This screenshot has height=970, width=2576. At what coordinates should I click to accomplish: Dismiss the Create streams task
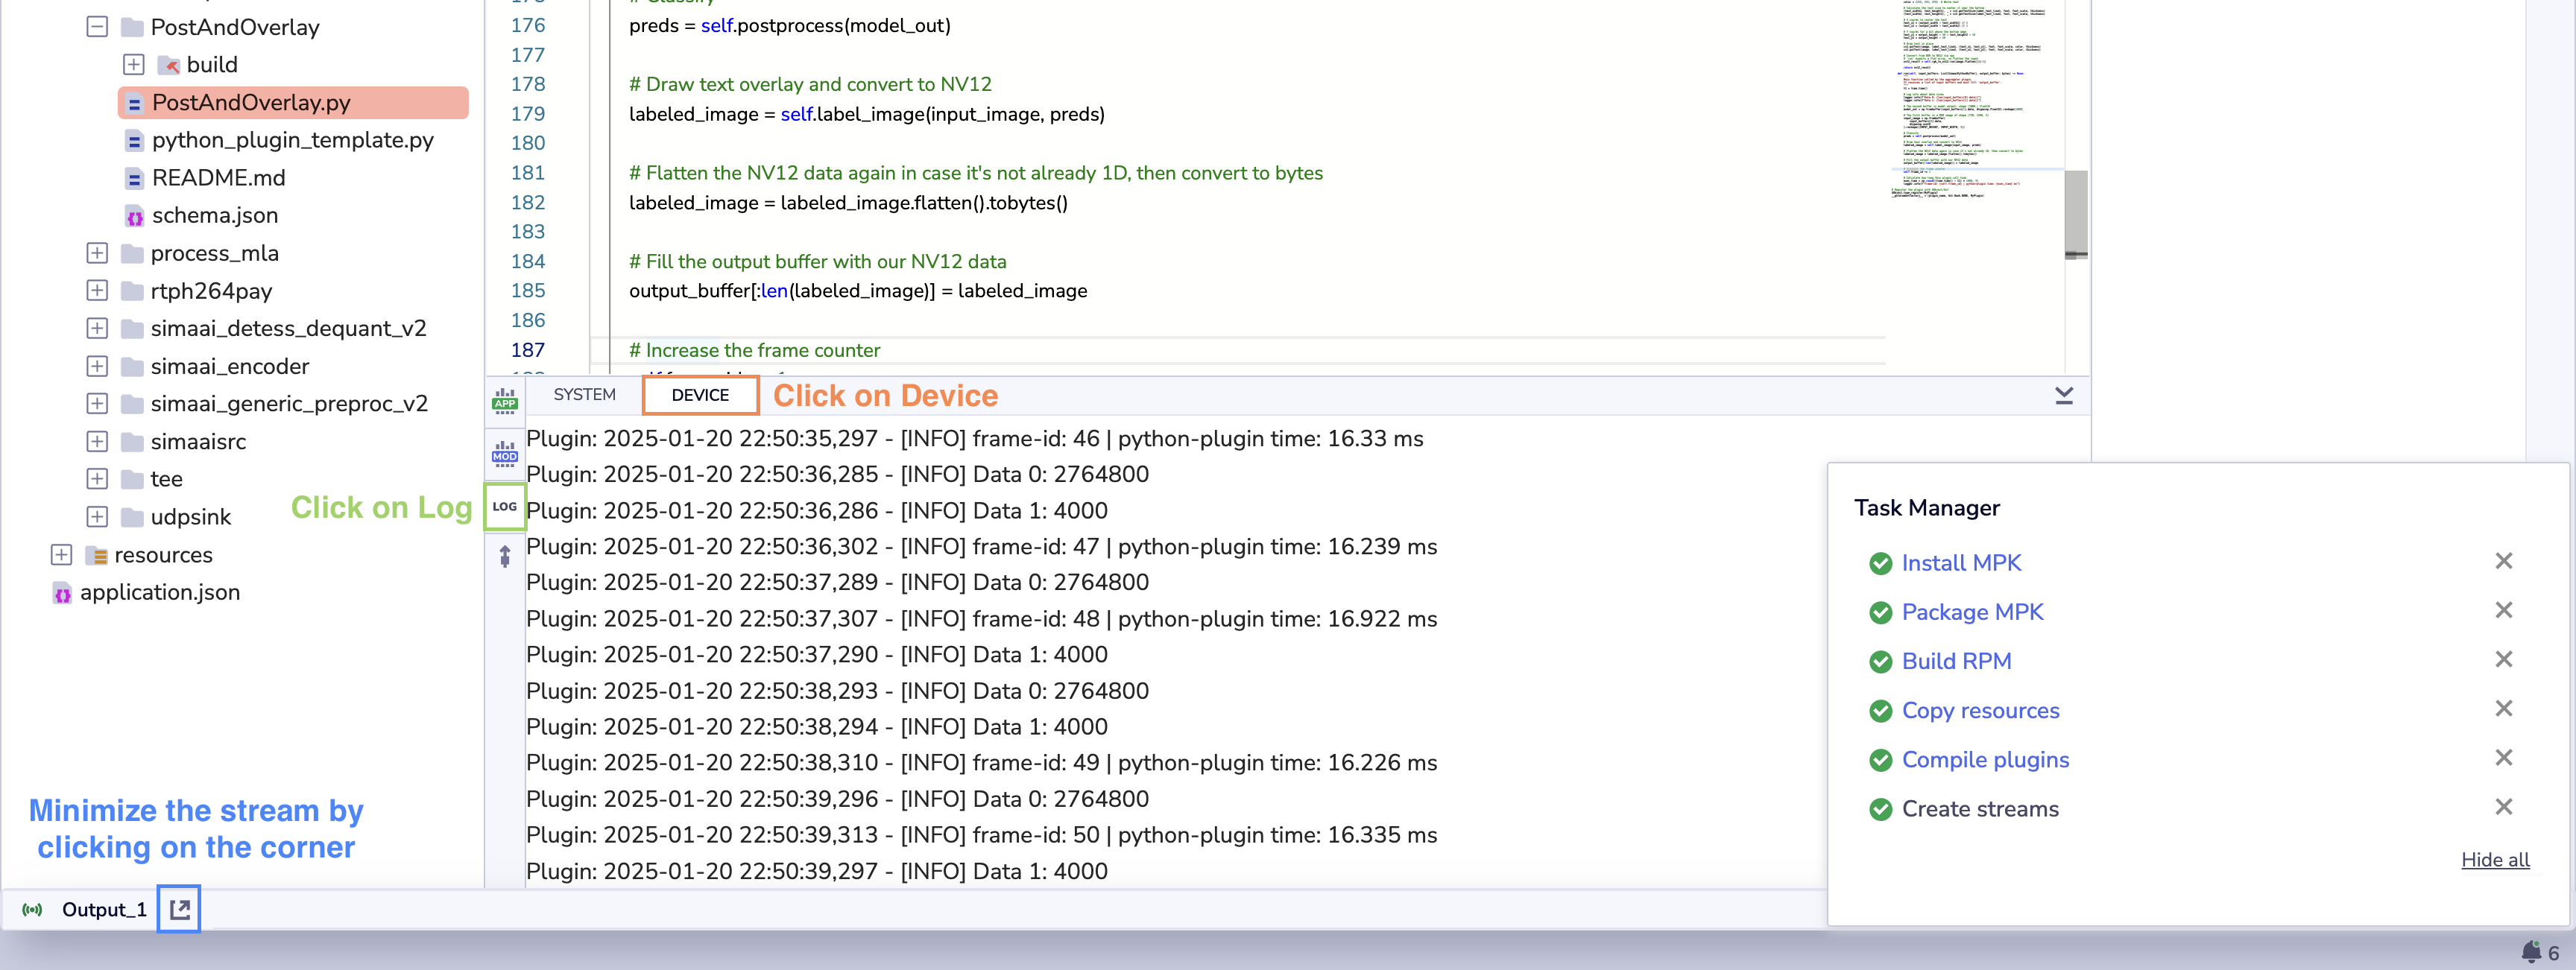(2503, 807)
